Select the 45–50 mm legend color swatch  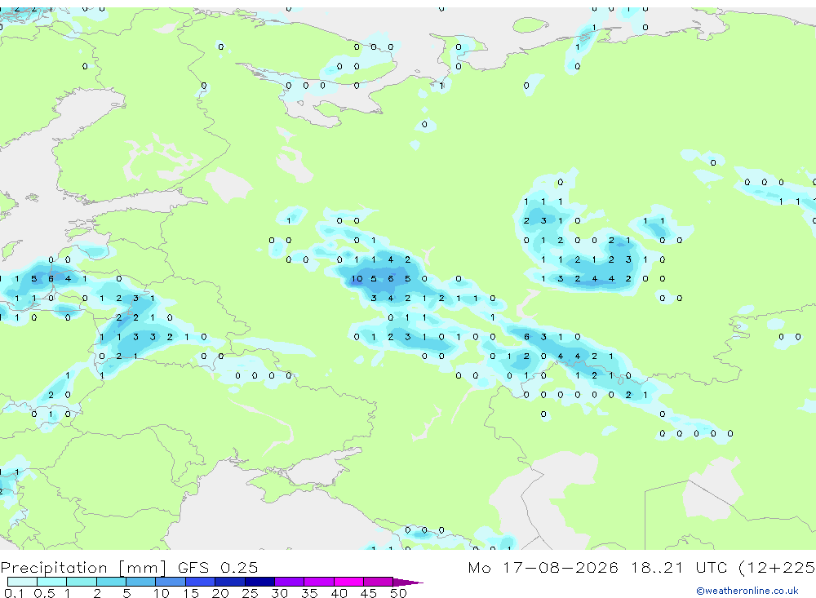coord(378,582)
